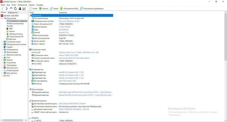Expand the Хранение данных tree node
The image size is (227, 122).
coord(2,55)
